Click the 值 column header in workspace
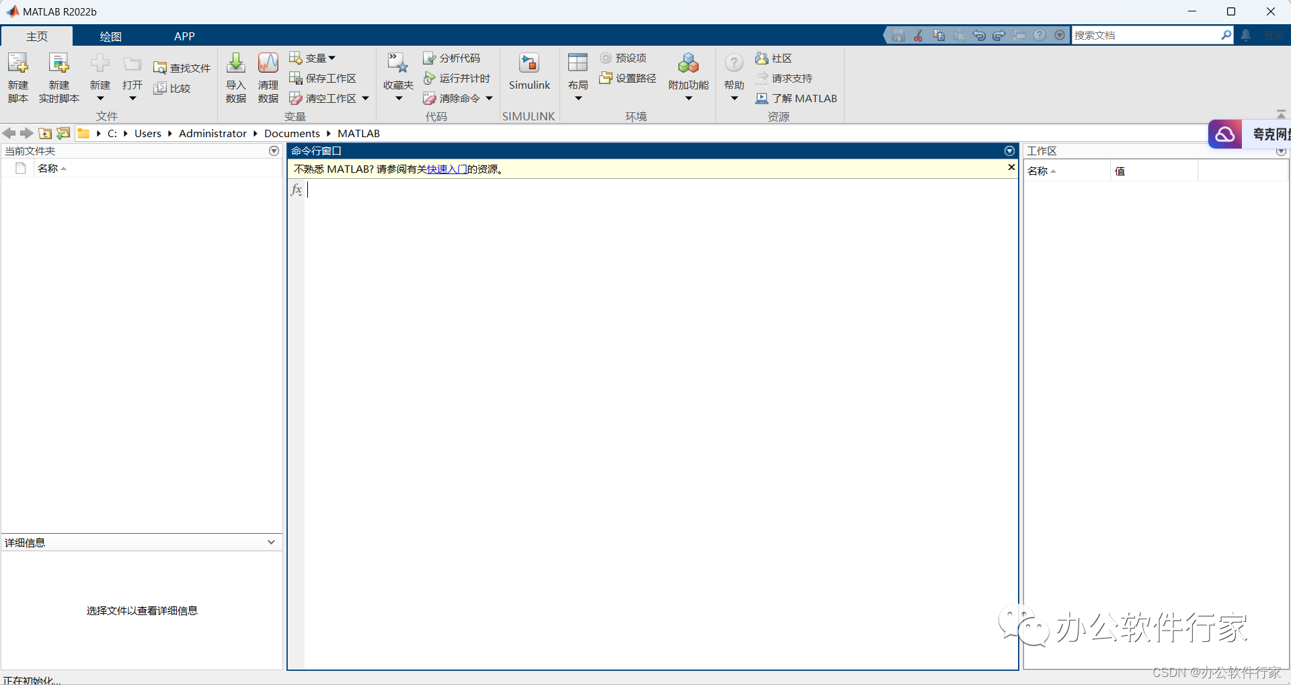1291x685 pixels. point(1154,171)
